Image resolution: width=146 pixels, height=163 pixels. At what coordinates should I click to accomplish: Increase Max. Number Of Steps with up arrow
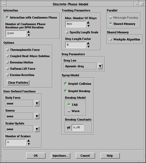(x=88, y=22)
